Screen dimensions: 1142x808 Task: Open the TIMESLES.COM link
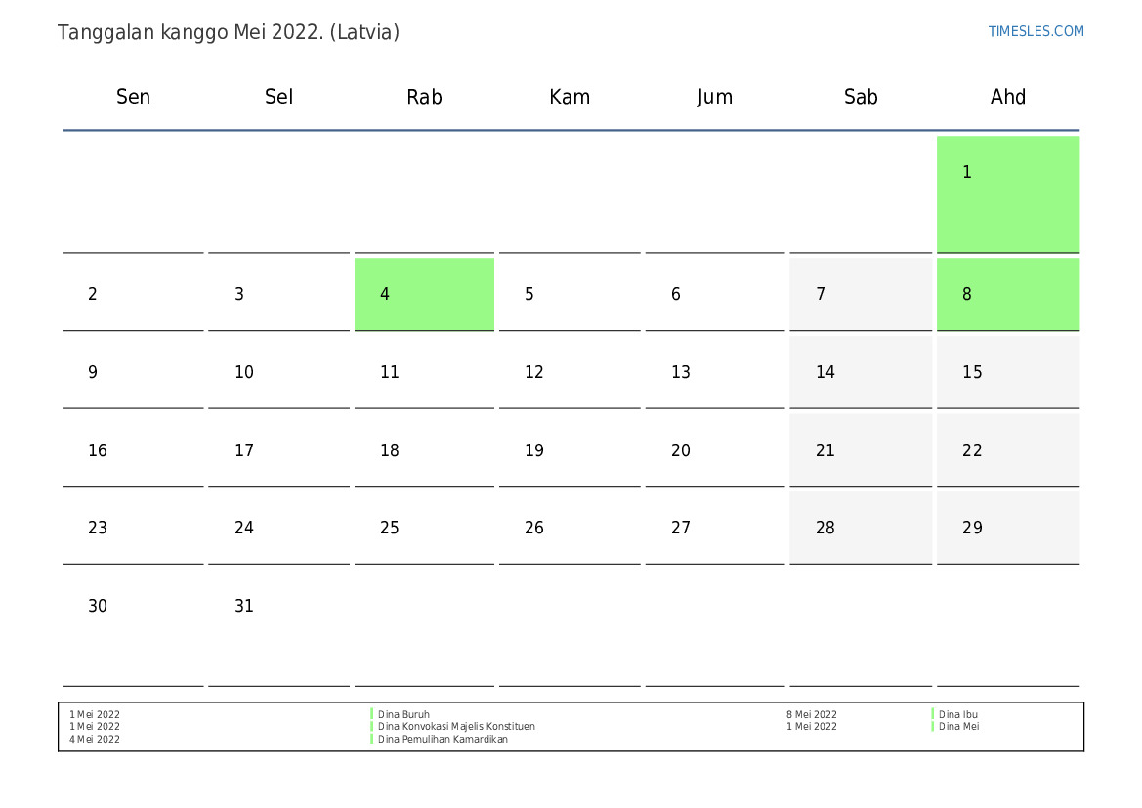[x=1036, y=31]
